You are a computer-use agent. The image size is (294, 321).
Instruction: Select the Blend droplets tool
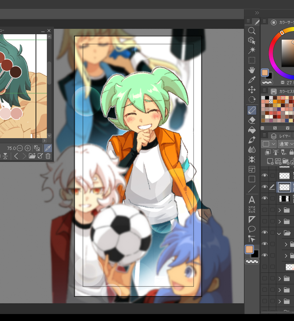point(252,150)
